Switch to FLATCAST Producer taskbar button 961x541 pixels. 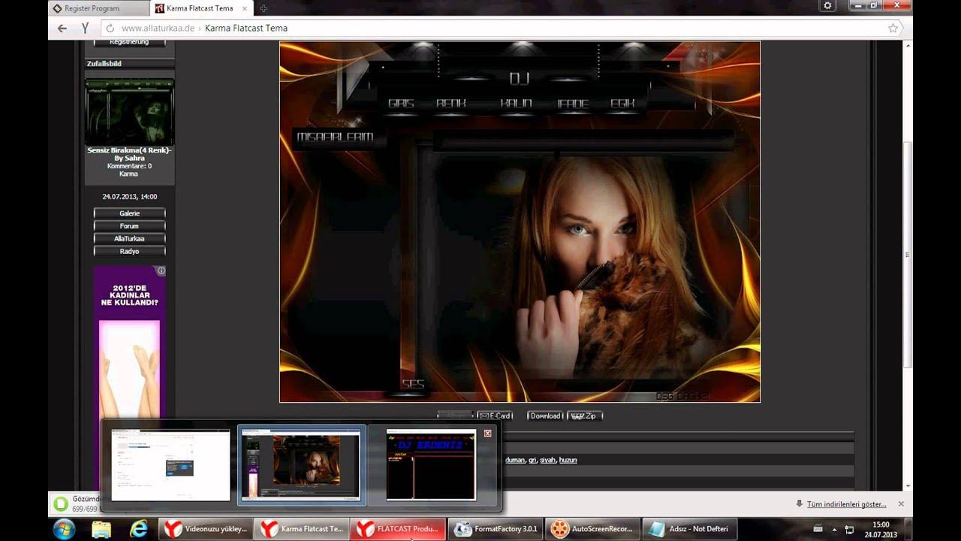pyautogui.click(x=398, y=529)
